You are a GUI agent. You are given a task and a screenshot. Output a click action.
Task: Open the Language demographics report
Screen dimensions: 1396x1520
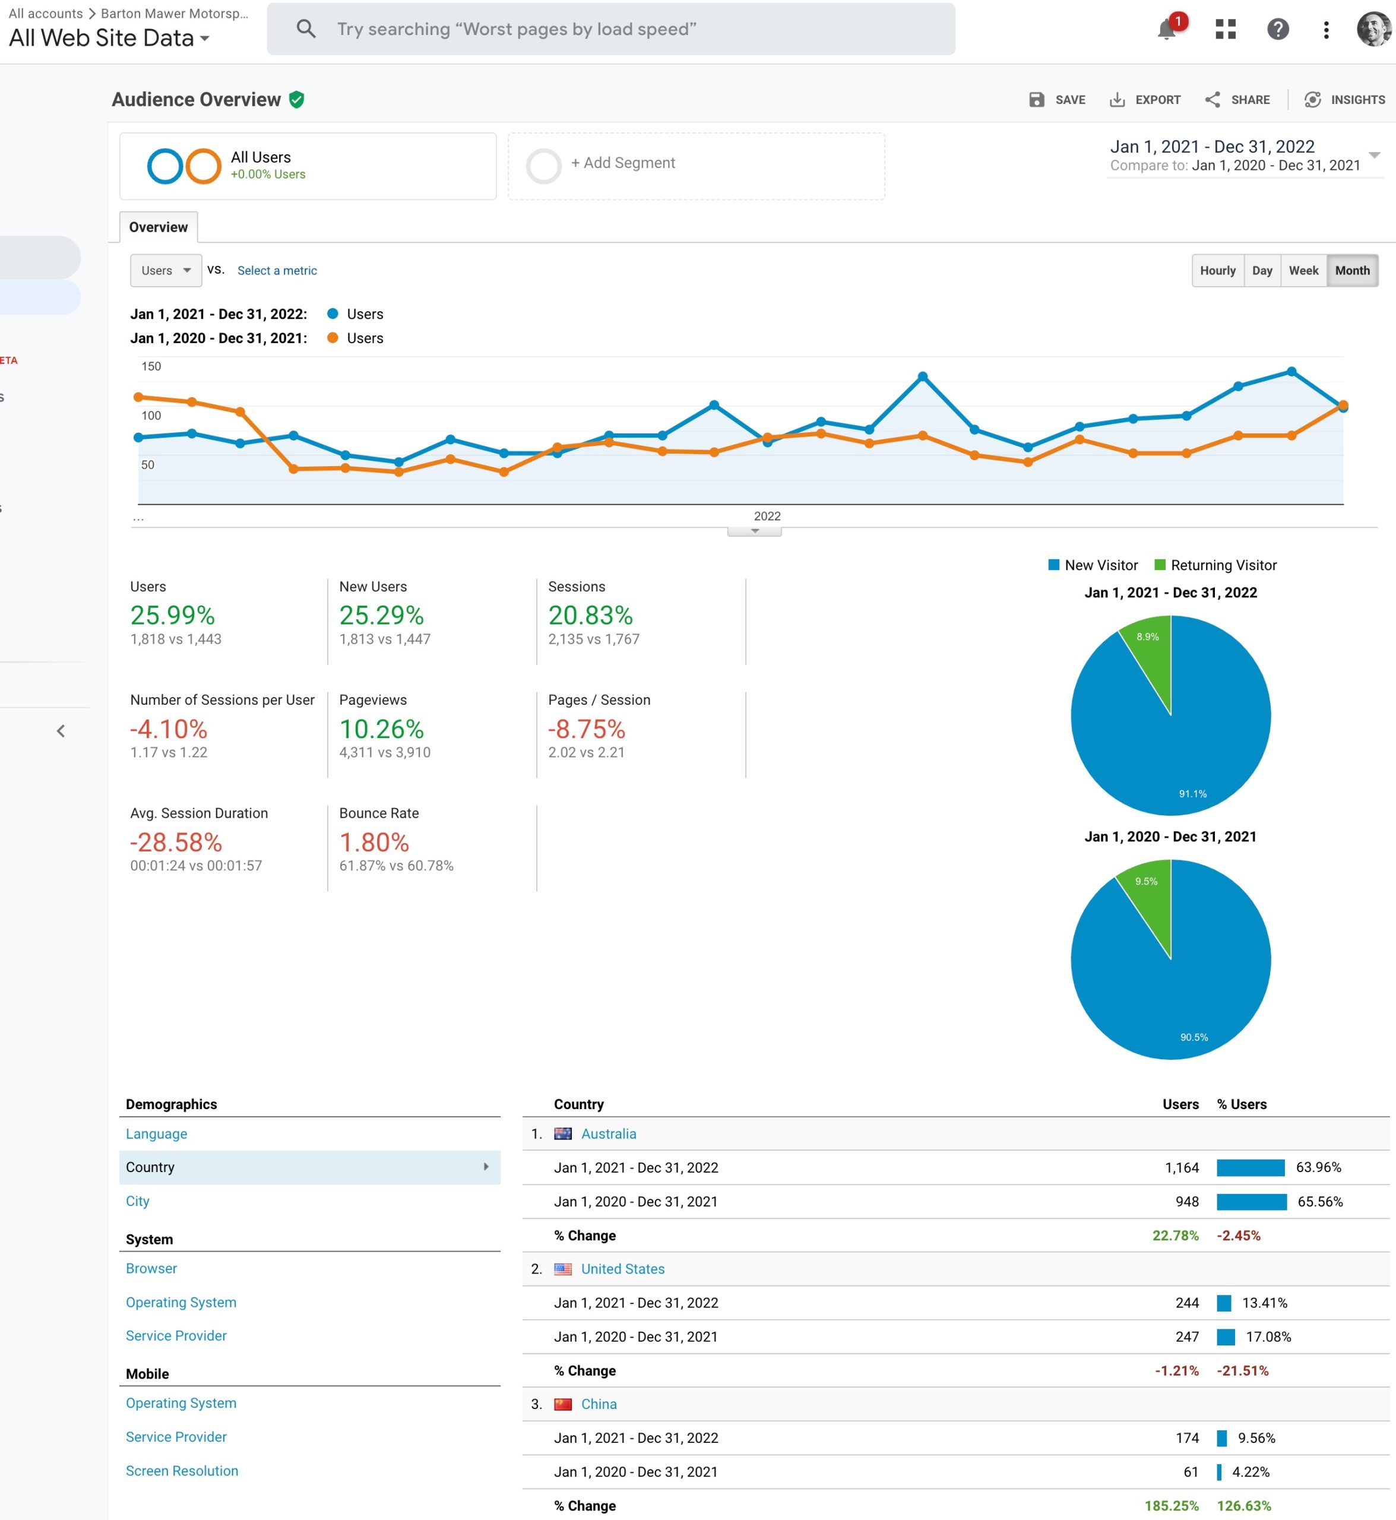click(x=156, y=1133)
